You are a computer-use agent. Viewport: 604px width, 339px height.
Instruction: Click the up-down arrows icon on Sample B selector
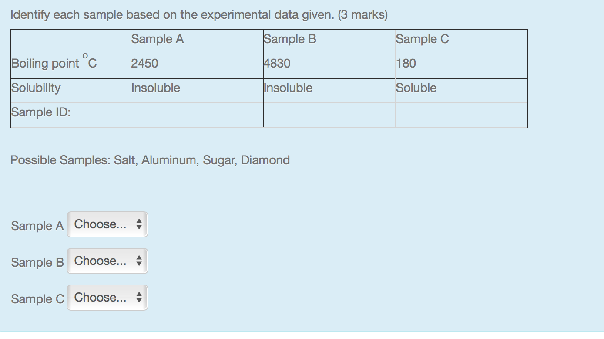click(139, 261)
